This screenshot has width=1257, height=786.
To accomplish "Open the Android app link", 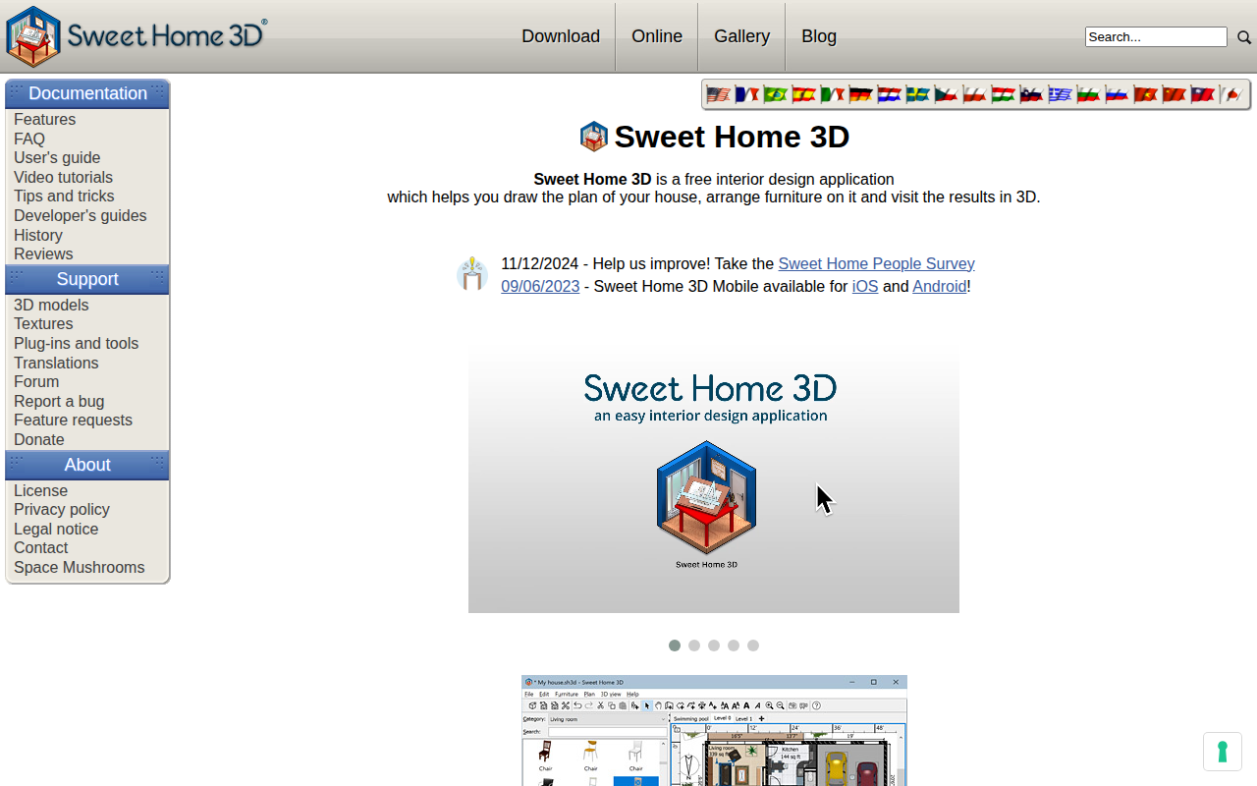I will pos(939,286).
